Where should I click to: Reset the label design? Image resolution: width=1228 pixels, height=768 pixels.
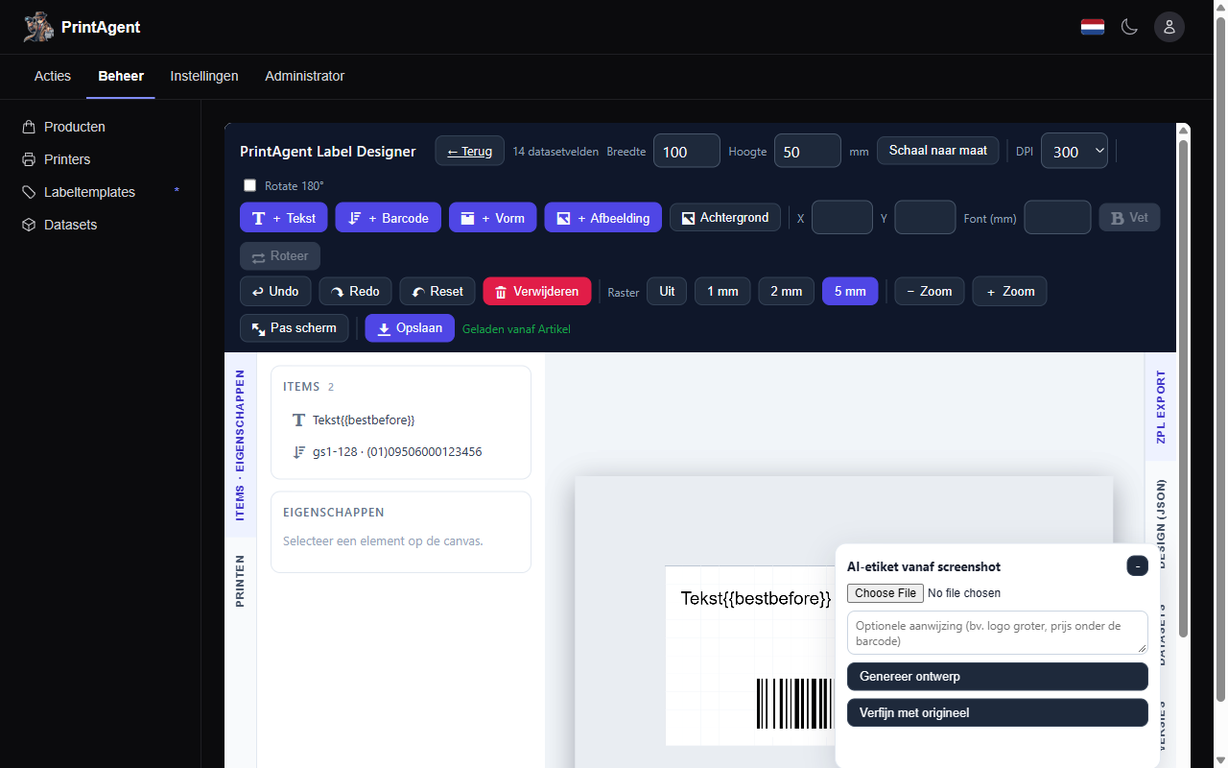437,291
